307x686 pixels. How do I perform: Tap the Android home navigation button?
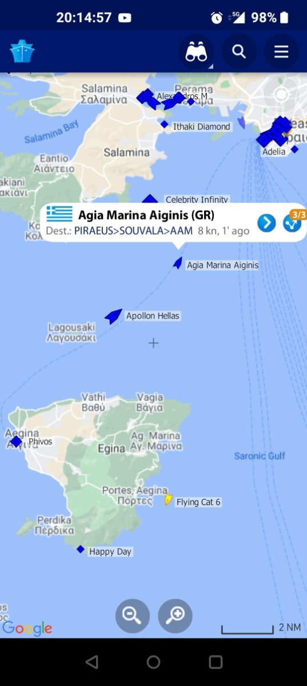coord(153,662)
